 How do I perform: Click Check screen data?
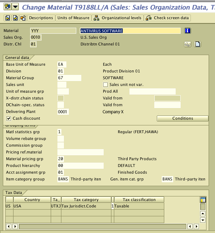[x=167, y=18]
